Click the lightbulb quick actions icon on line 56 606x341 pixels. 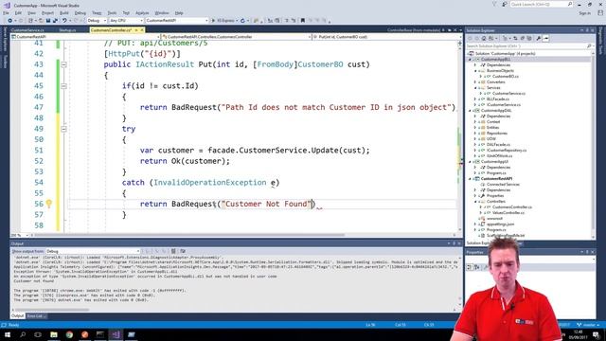click(x=48, y=204)
